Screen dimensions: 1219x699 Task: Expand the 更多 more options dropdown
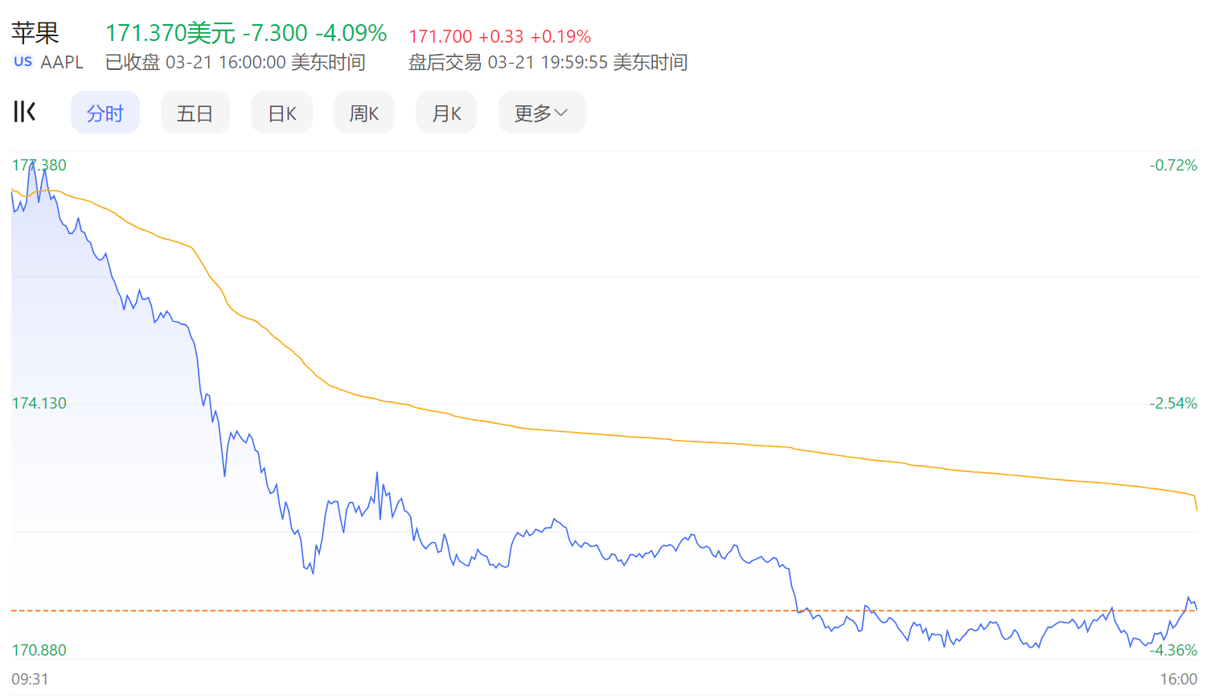tap(541, 112)
